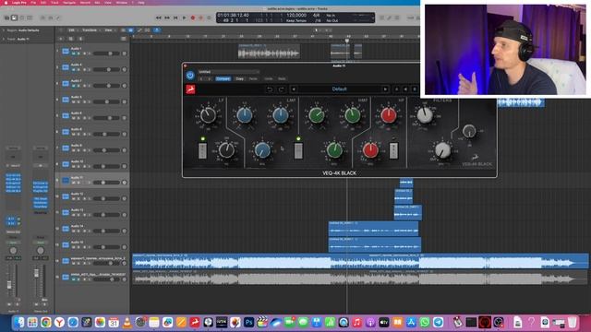Toggle the Inspector button in control bar
The height and width of the screenshot is (332, 591).
(x=14, y=18)
